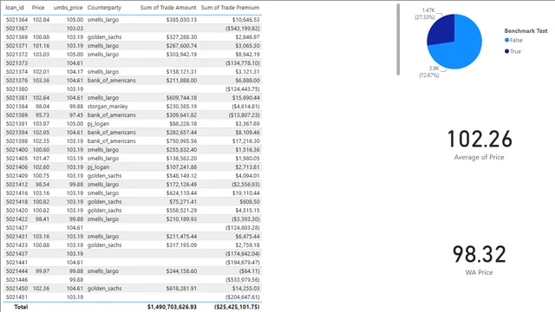Sort by the Price column header
This screenshot has height=312, width=555.
coord(38,8)
